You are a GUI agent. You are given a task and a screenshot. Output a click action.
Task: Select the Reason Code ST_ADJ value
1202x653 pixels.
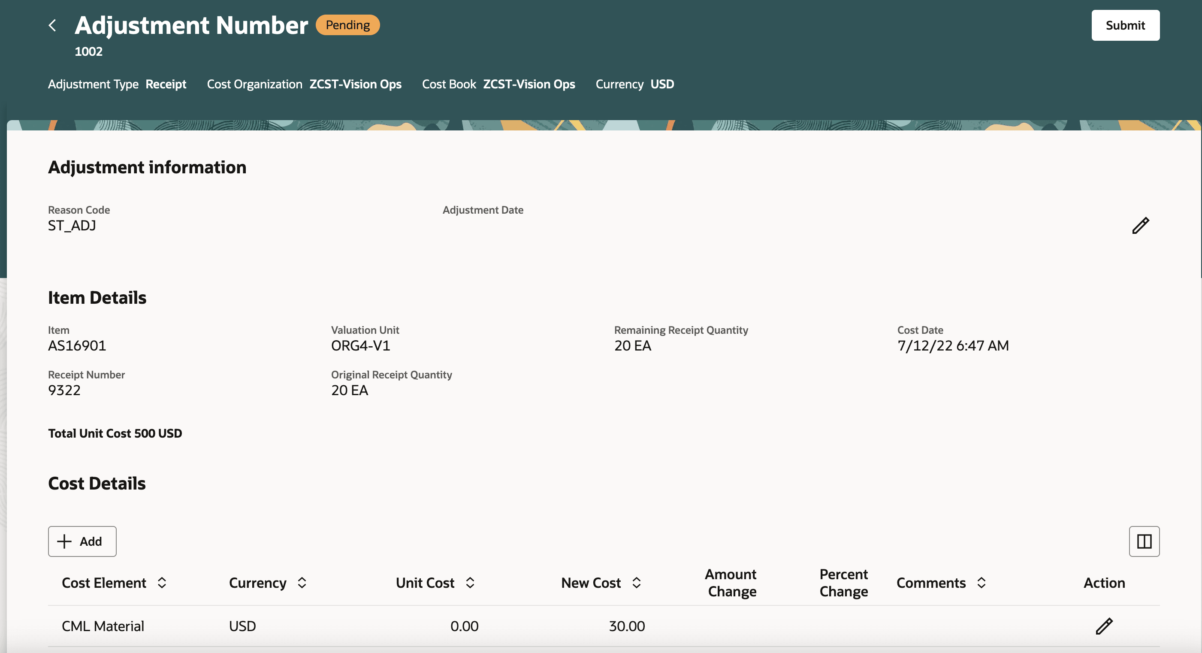click(72, 225)
